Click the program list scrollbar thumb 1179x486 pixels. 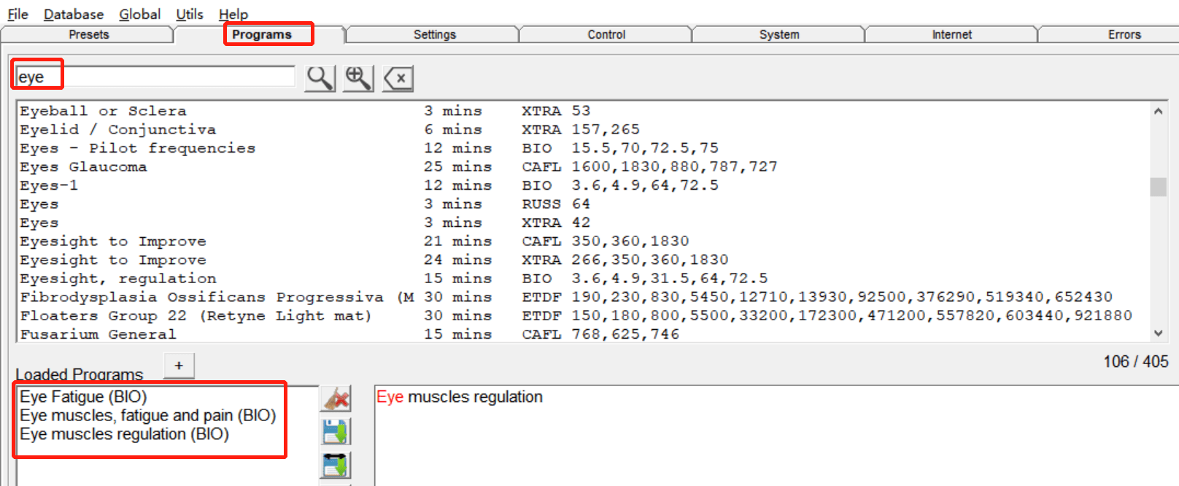click(1158, 187)
